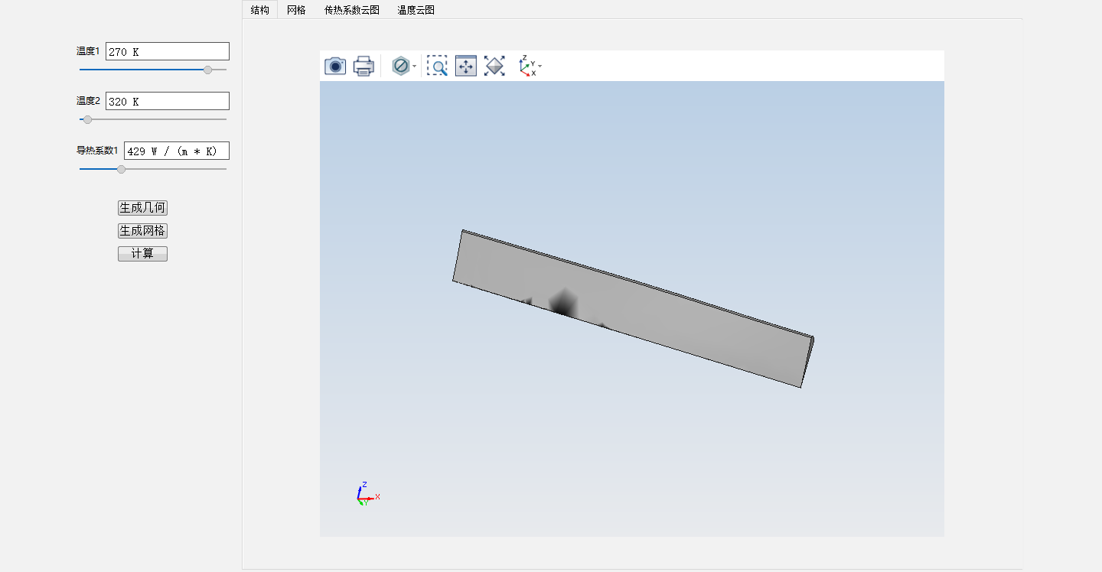Click the 导热系数1 slider handle
This screenshot has width=1102, height=572.
pos(121,169)
